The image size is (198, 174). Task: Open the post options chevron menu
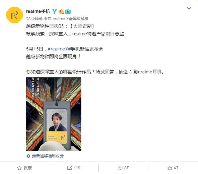[x=189, y=8]
